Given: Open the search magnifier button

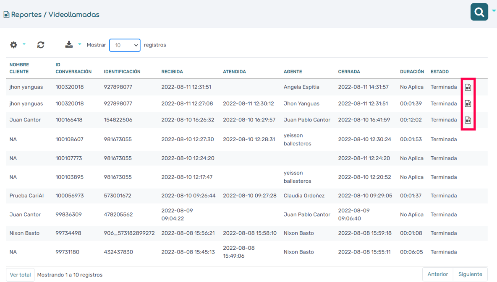Looking at the screenshot, I should (479, 12).
